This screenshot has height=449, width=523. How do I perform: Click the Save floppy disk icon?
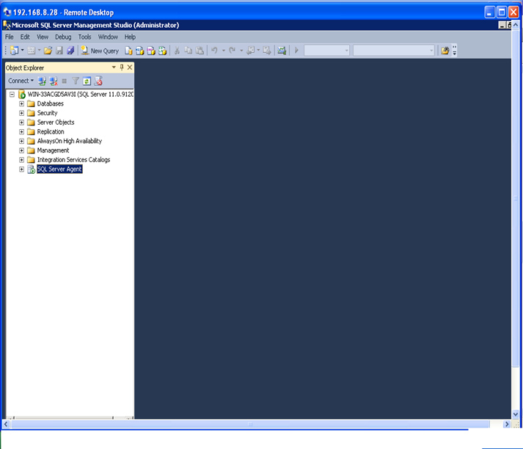click(59, 51)
